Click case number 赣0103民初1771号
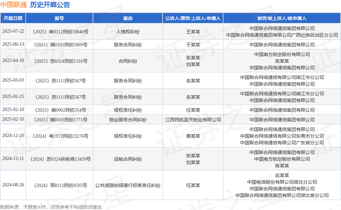341x210 pixels. (61, 120)
